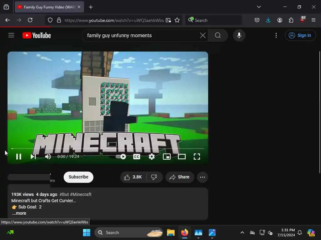
Task: Expand description with ...more
Action: [19, 213]
